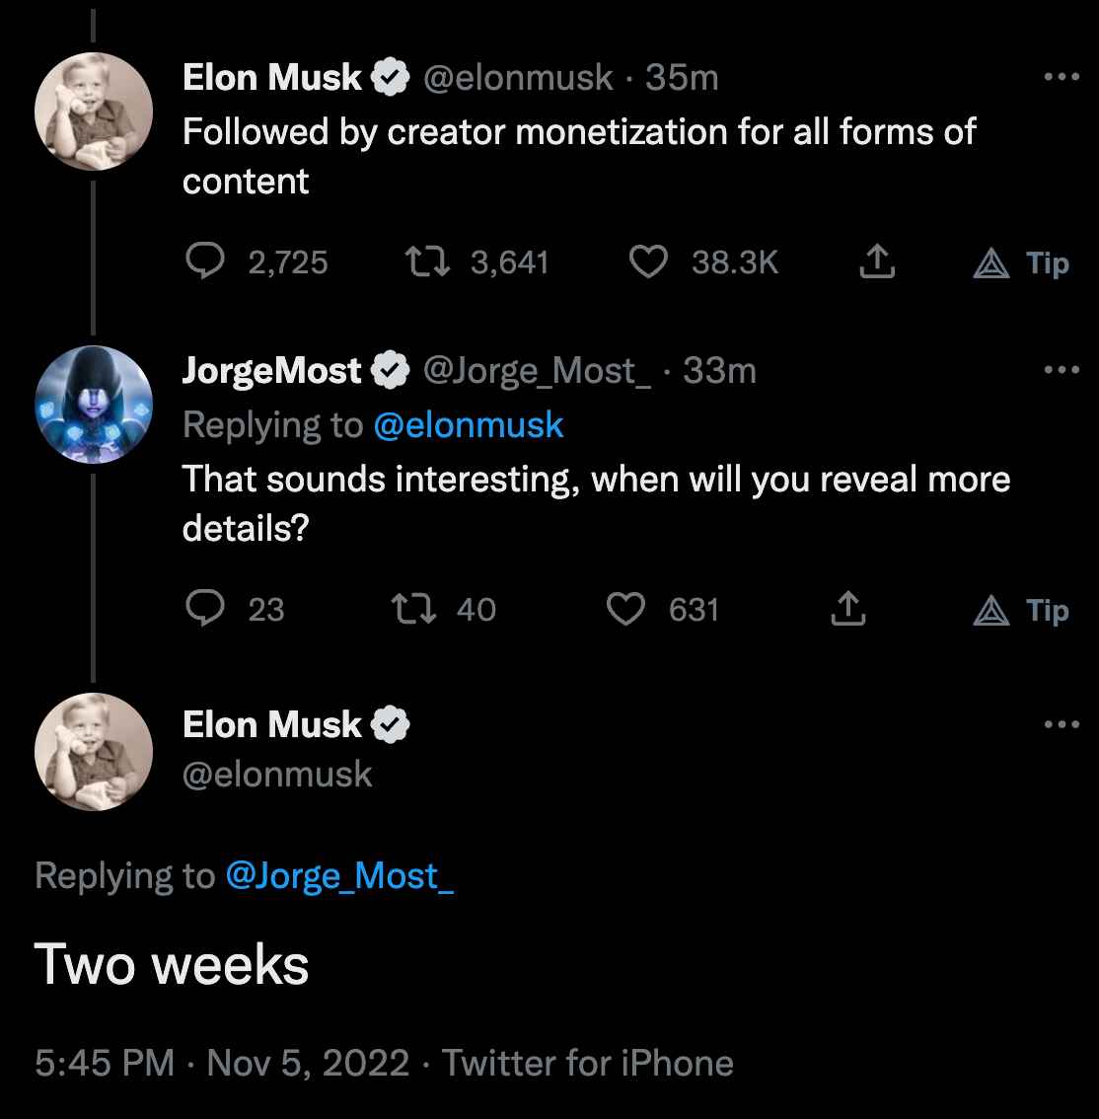
Task: Like JorgeMost's tweet with 631 likes
Action: (625, 610)
